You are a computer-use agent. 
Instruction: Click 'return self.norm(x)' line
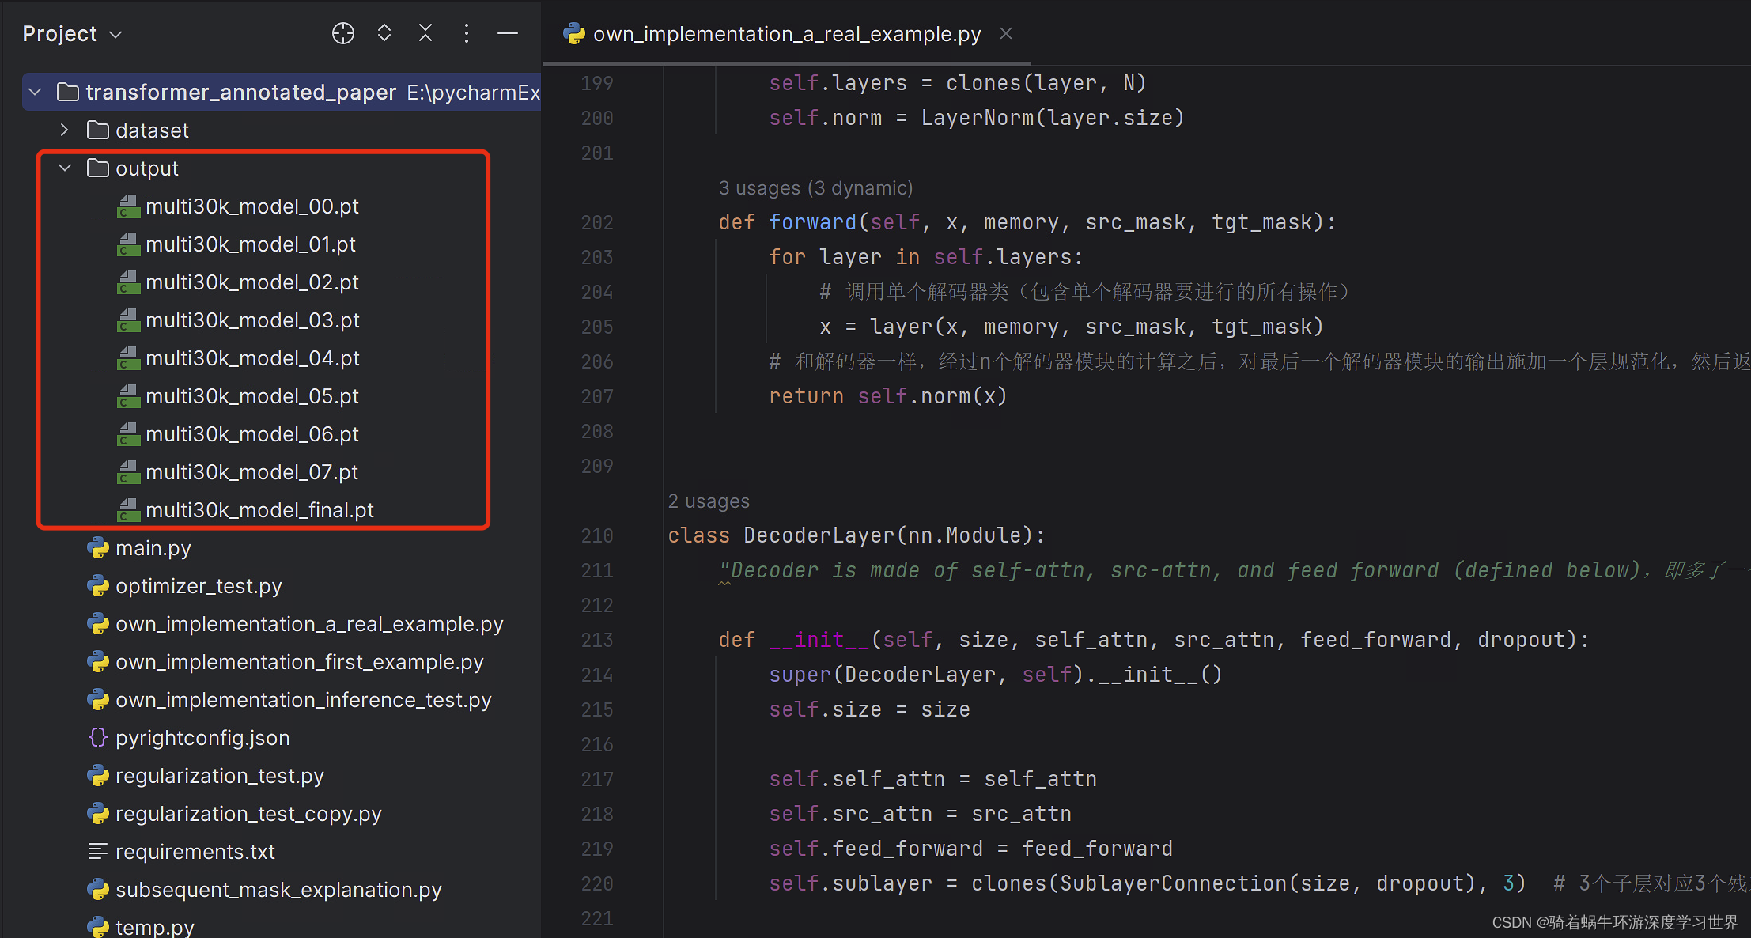coord(888,396)
